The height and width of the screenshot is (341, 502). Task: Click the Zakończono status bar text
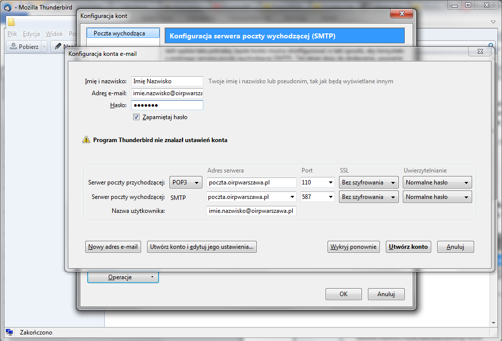[36, 333]
